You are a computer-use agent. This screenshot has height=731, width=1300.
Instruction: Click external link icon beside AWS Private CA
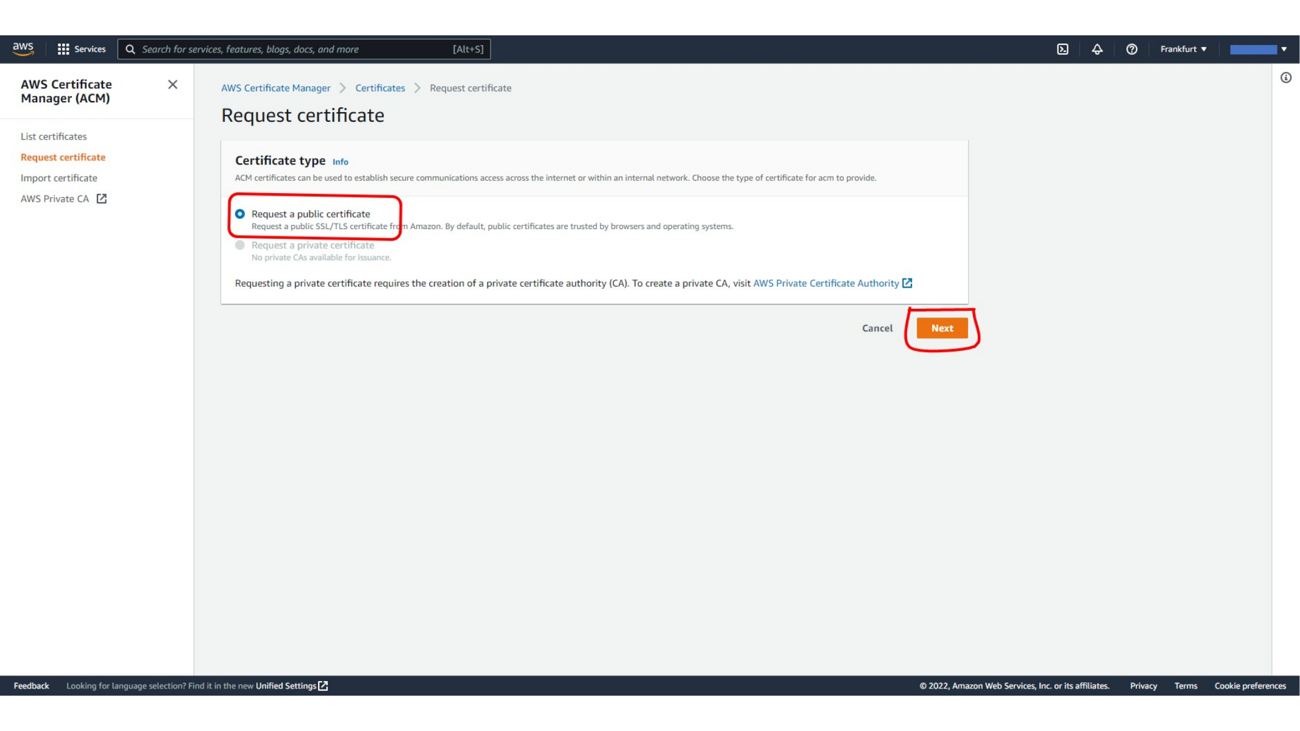102,199
